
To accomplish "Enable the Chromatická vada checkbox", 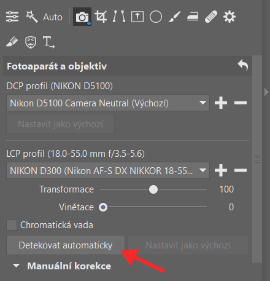I will [x=12, y=225].
